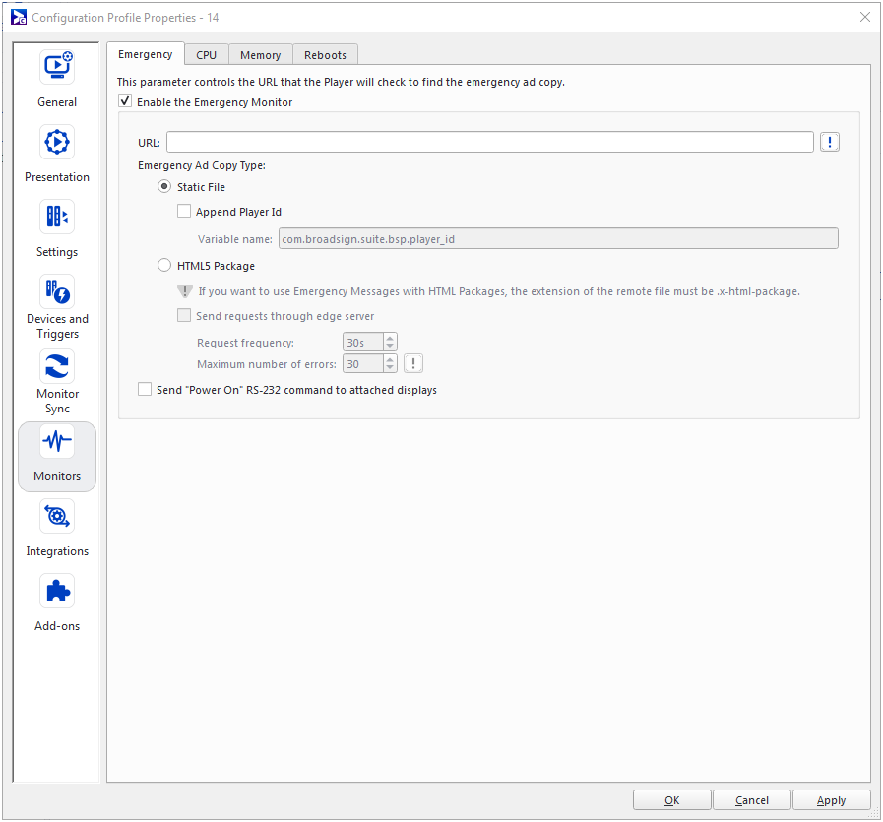Viewport: 883px width, 822px height.
Task: Switch to the CPU tab
Action: pos(206,55)
